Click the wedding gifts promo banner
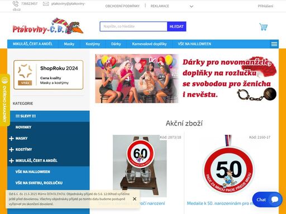 pos(186,79)
